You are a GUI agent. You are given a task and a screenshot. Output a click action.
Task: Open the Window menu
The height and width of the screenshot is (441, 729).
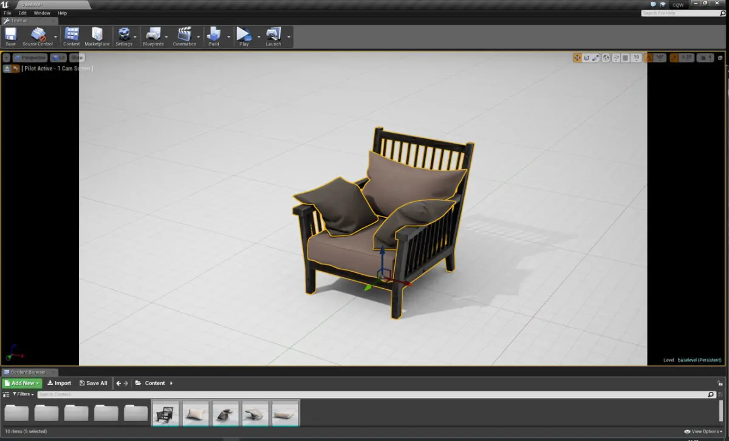42,13
